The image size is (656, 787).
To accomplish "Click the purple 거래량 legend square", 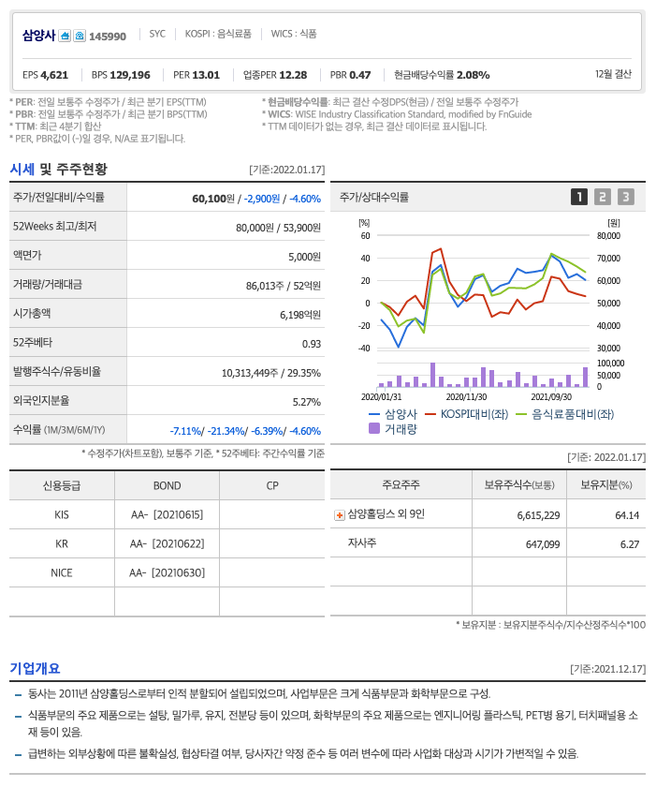I will click(x=374, y=429).
